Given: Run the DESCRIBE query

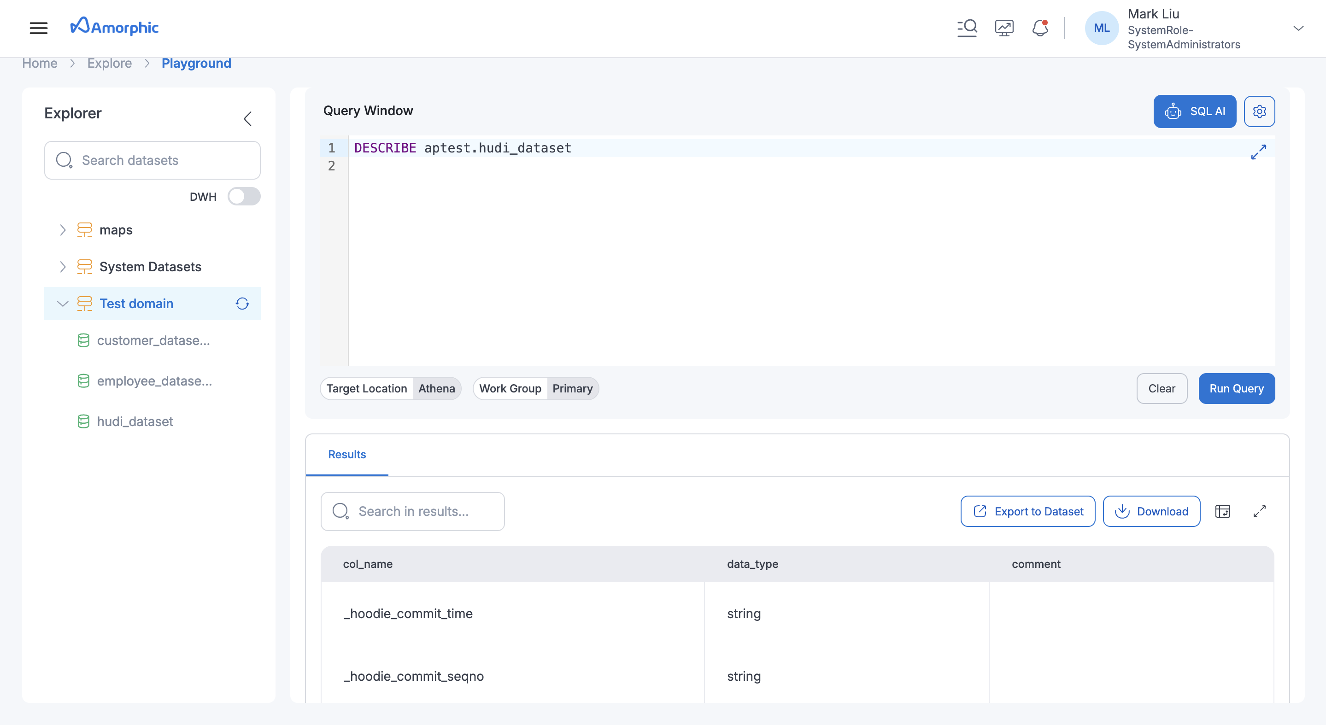Looking at the screenshot, I should [1237, 388].
